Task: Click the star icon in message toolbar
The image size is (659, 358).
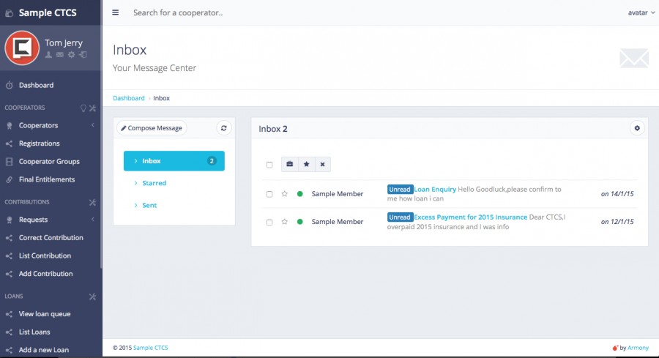Action: tap(306, 165)
